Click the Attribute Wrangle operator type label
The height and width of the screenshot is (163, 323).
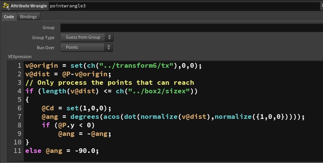(29, 6)
